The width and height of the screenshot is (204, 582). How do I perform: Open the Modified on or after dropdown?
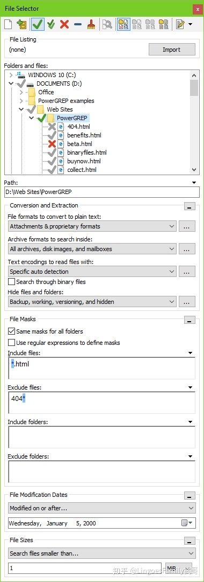pyautogui.click(x=101, y=508)
